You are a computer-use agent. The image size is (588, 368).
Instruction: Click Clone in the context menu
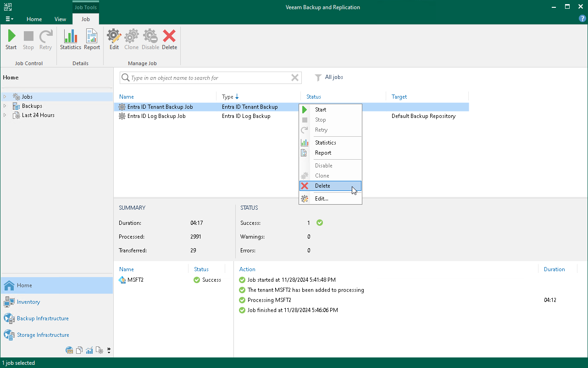(x=330, y=176)
